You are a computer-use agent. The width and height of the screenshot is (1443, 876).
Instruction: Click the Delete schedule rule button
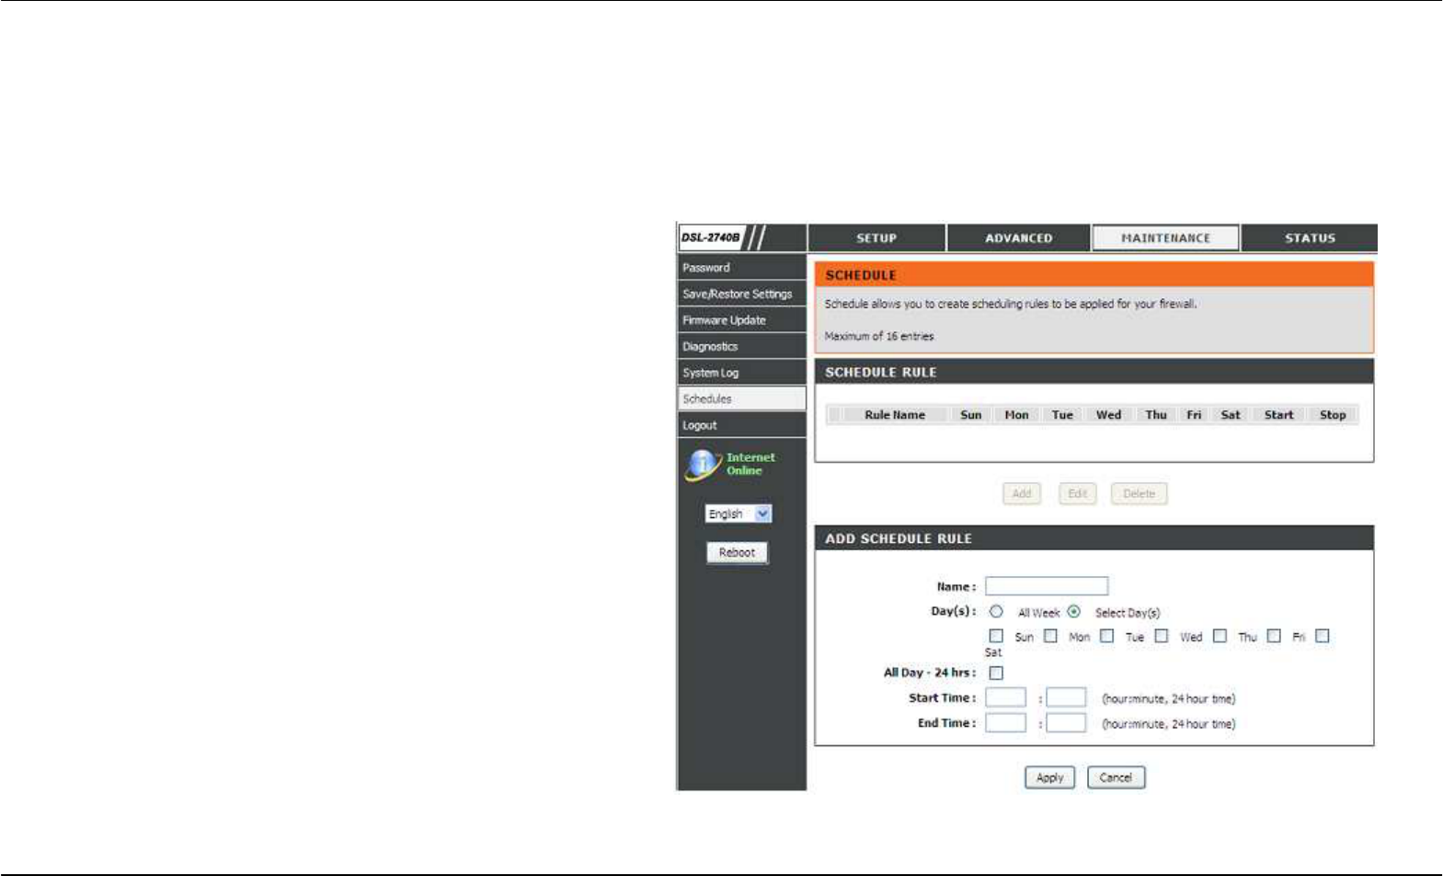(x=1139, y=493)
